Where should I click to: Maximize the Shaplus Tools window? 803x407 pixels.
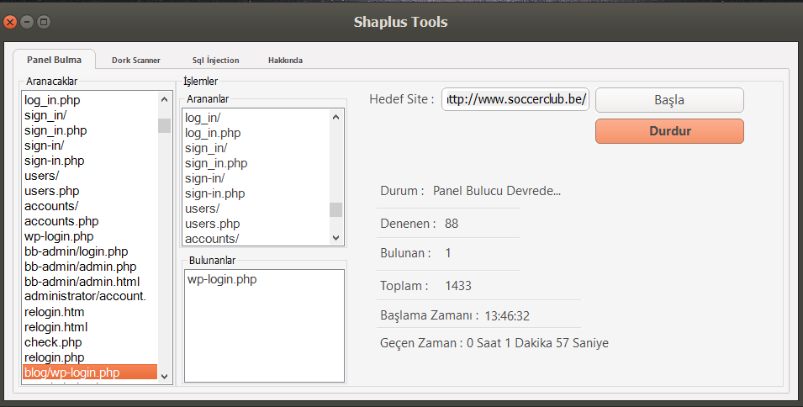(44, 22)
